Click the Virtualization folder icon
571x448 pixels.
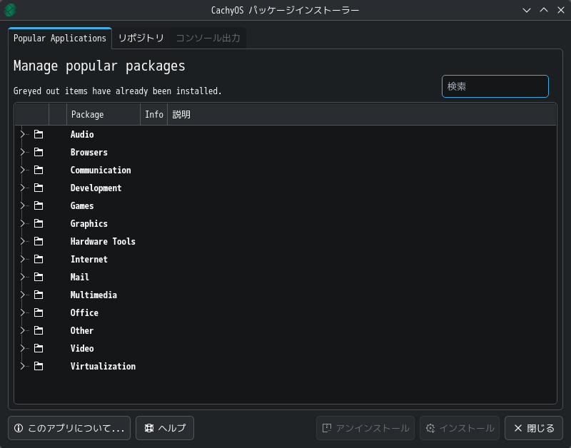39,366
